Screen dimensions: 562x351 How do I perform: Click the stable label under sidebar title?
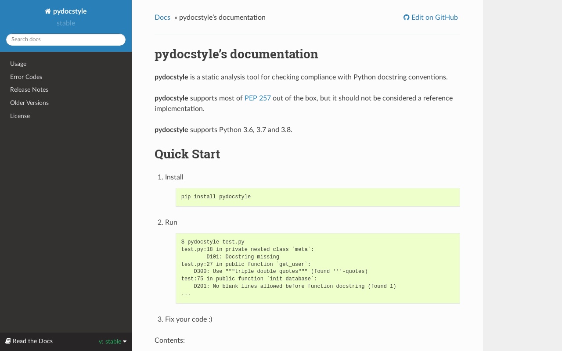(x=66, y=23)
